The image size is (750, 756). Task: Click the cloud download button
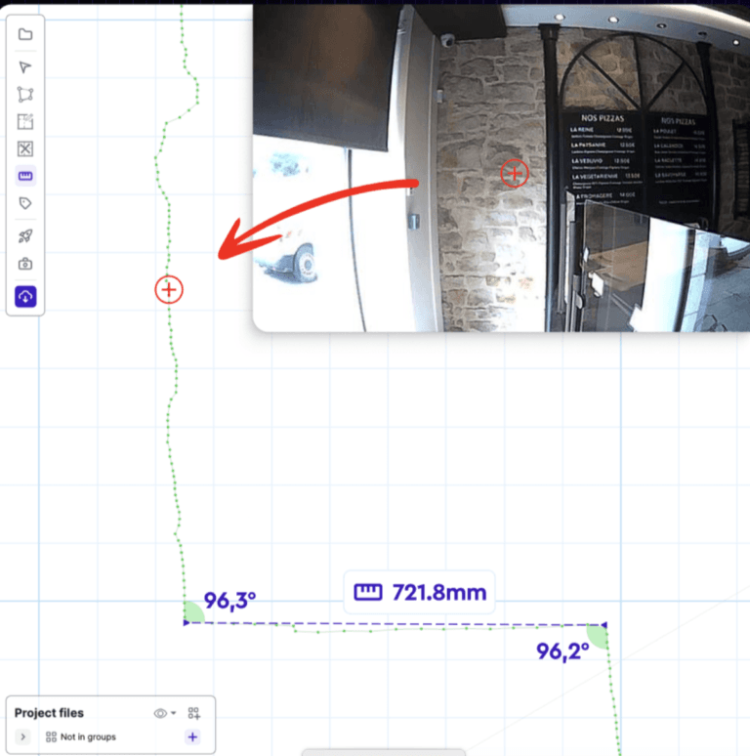coord(25,296)
